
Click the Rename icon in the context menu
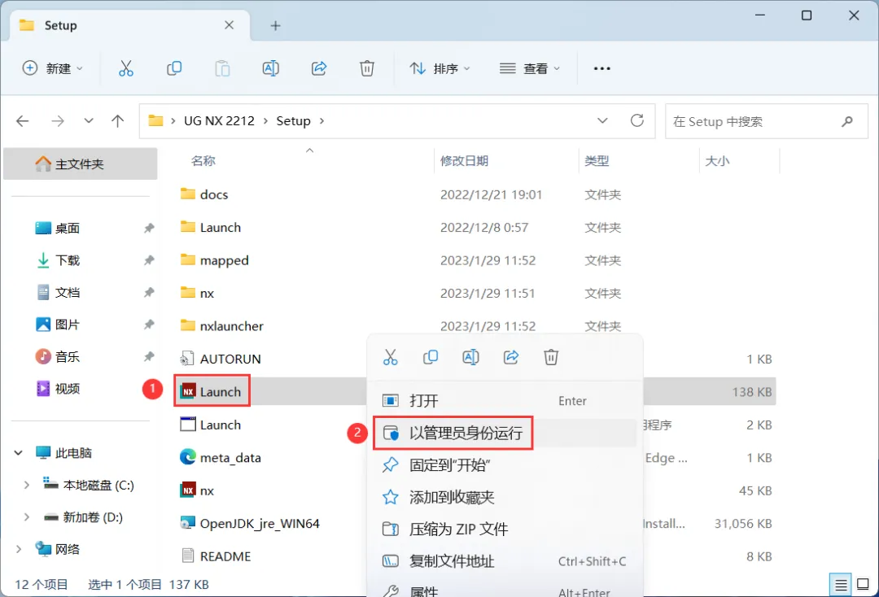coord(470,357)
